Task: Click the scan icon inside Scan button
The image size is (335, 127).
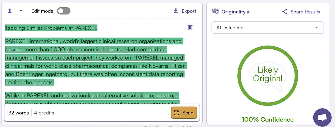Action: click(176, 113)
